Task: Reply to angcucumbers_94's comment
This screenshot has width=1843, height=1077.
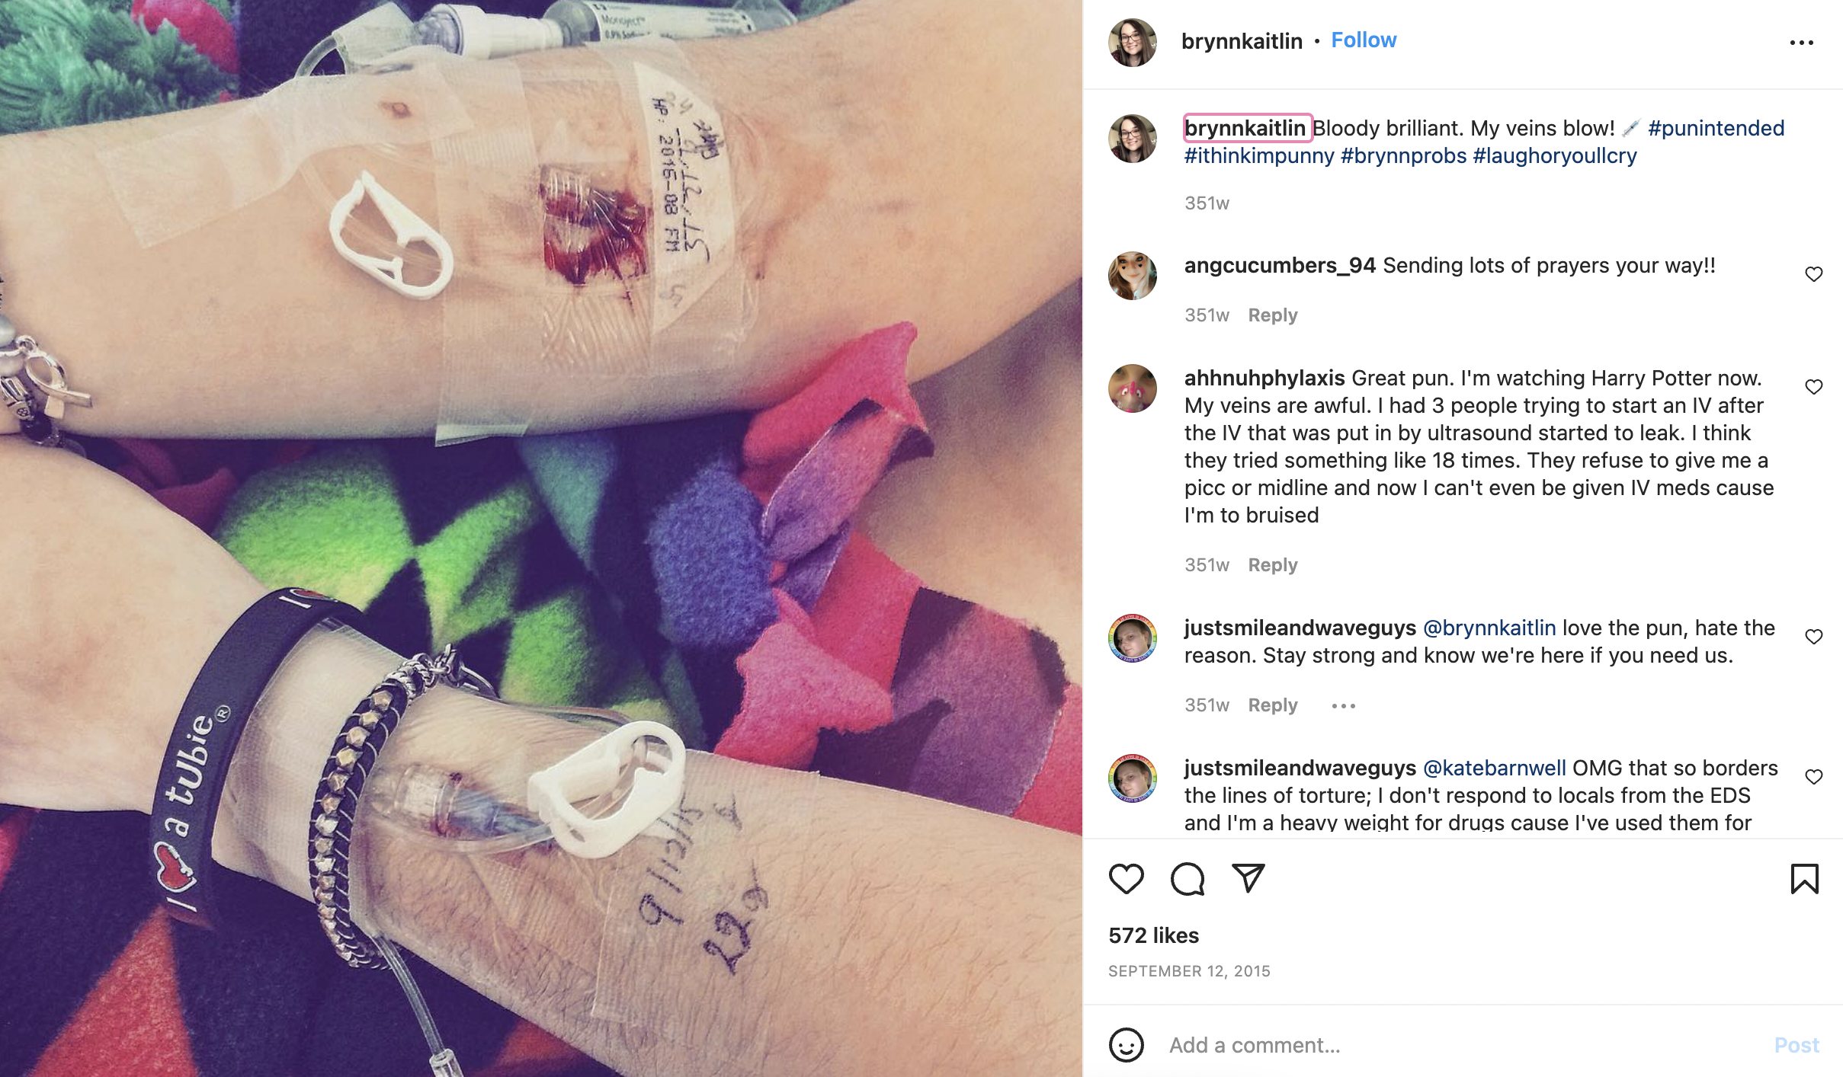Action: [1272, 315]
